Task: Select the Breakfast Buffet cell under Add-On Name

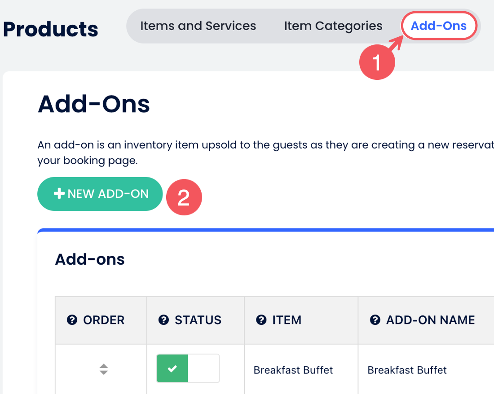Action: click(x=407, y=370)
